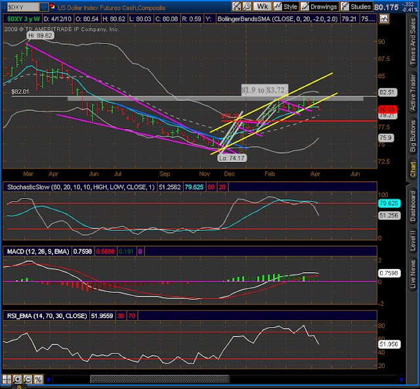
Task: Select the crosshair pan tool icon
Action: (x=7, y=379)
